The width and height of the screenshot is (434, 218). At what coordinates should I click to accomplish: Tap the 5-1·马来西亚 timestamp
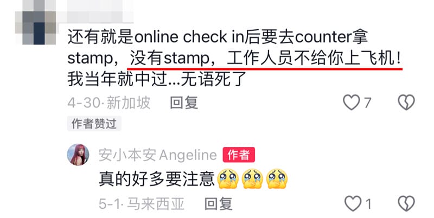[142, 204]
